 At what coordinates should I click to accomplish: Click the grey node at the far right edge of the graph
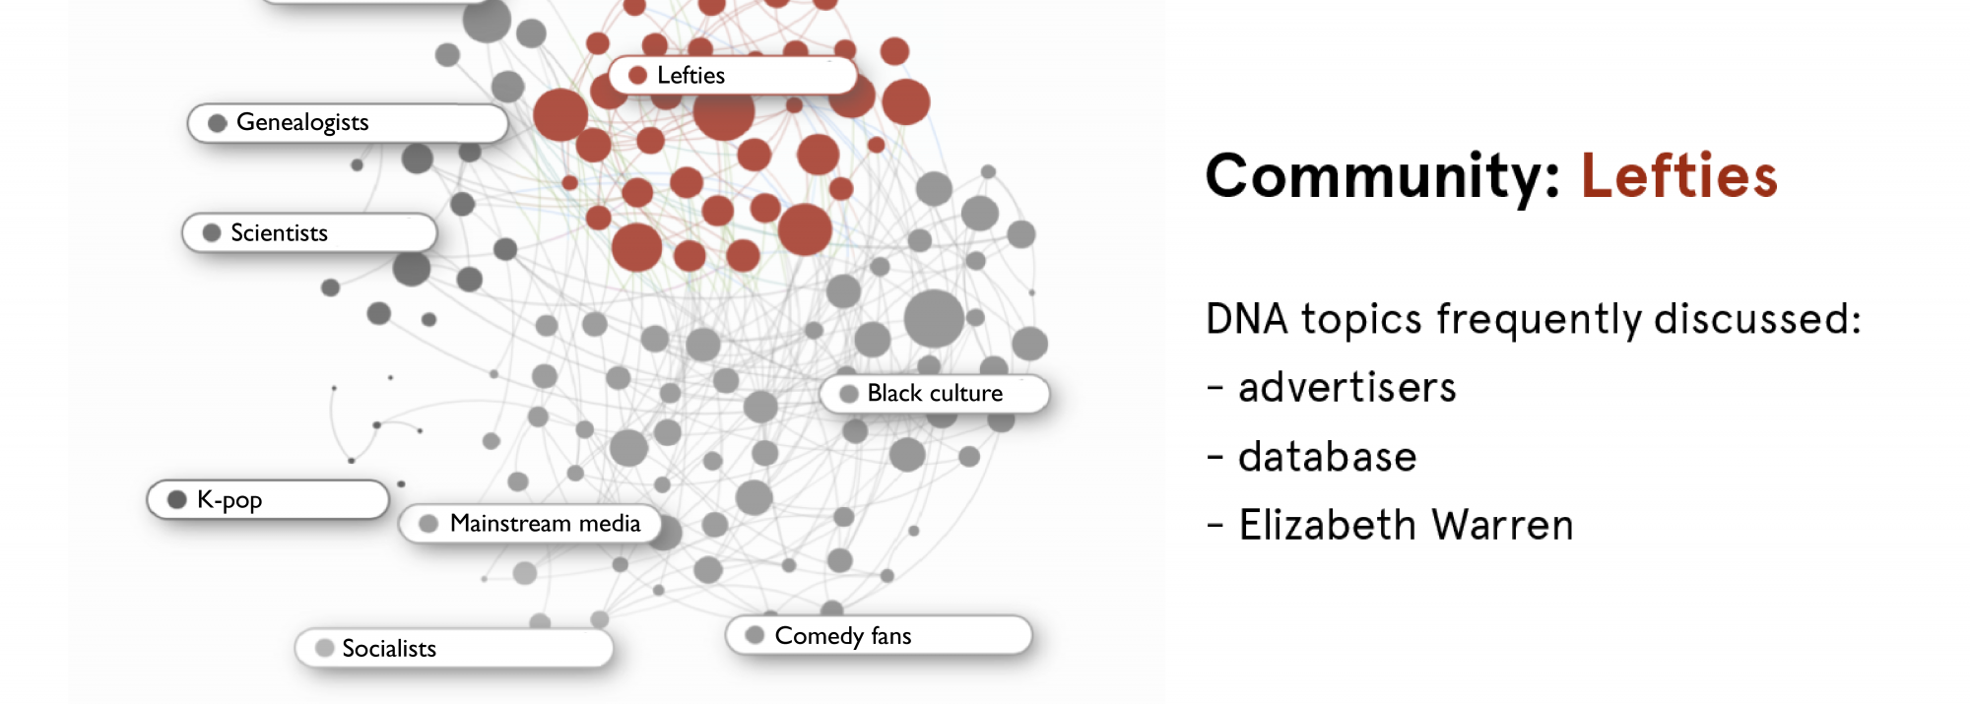click(x=1029, y=344)
